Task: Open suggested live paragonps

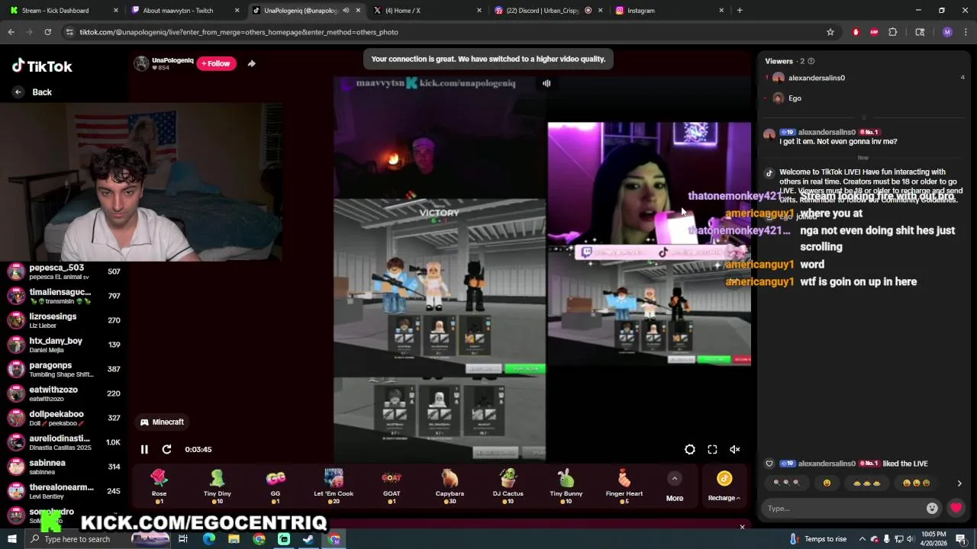Action: tap(64, 369)
